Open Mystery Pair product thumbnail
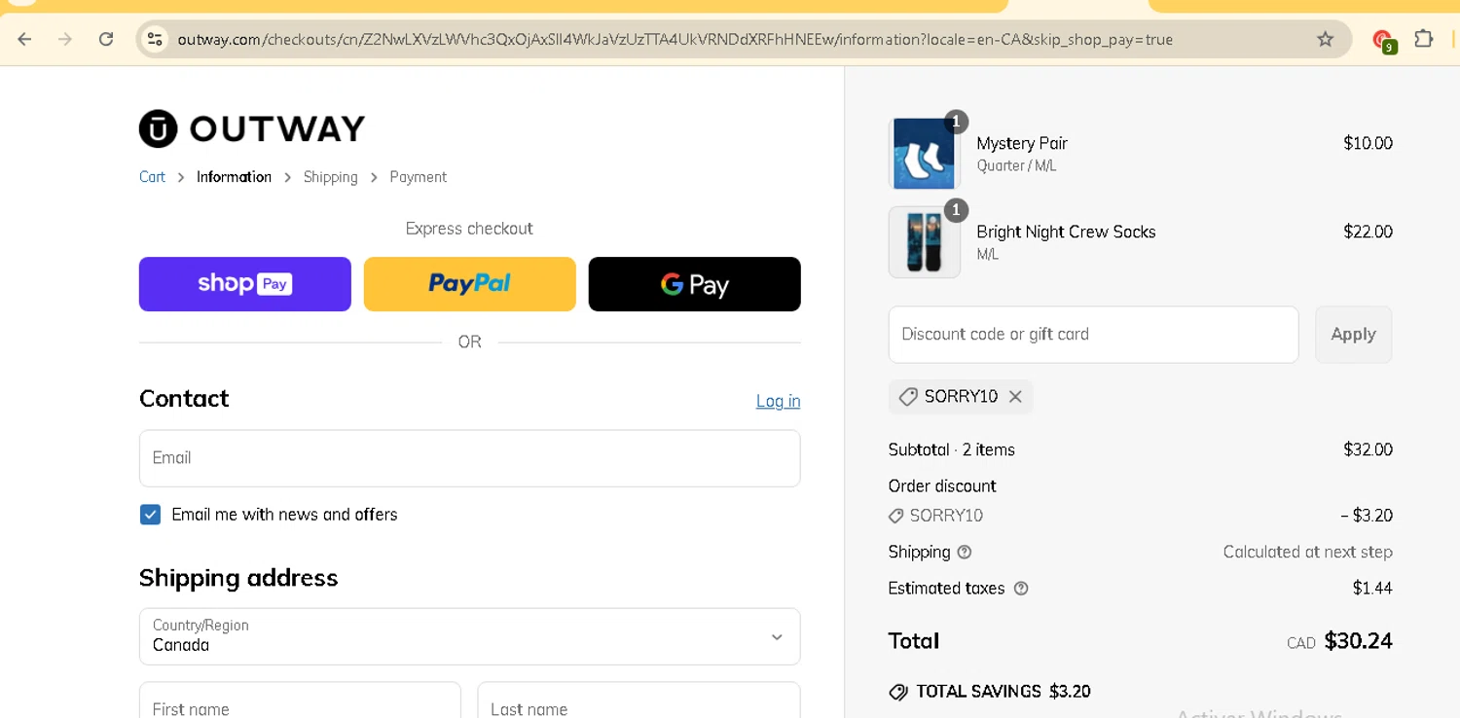 pos(924,153)
